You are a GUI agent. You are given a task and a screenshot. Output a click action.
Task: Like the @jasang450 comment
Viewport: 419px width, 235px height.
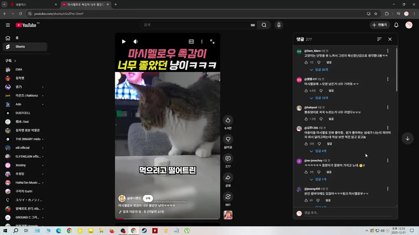pos(306,200)
